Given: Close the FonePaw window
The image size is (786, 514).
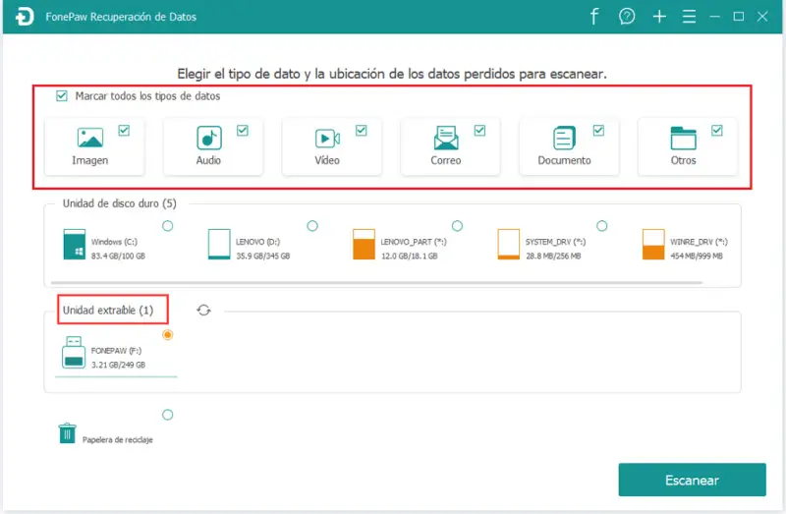Looking at the screenshot, I should coord(762,17).
